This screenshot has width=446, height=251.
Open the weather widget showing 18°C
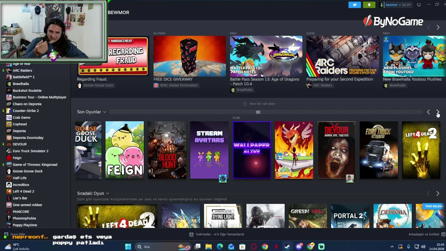17,247
